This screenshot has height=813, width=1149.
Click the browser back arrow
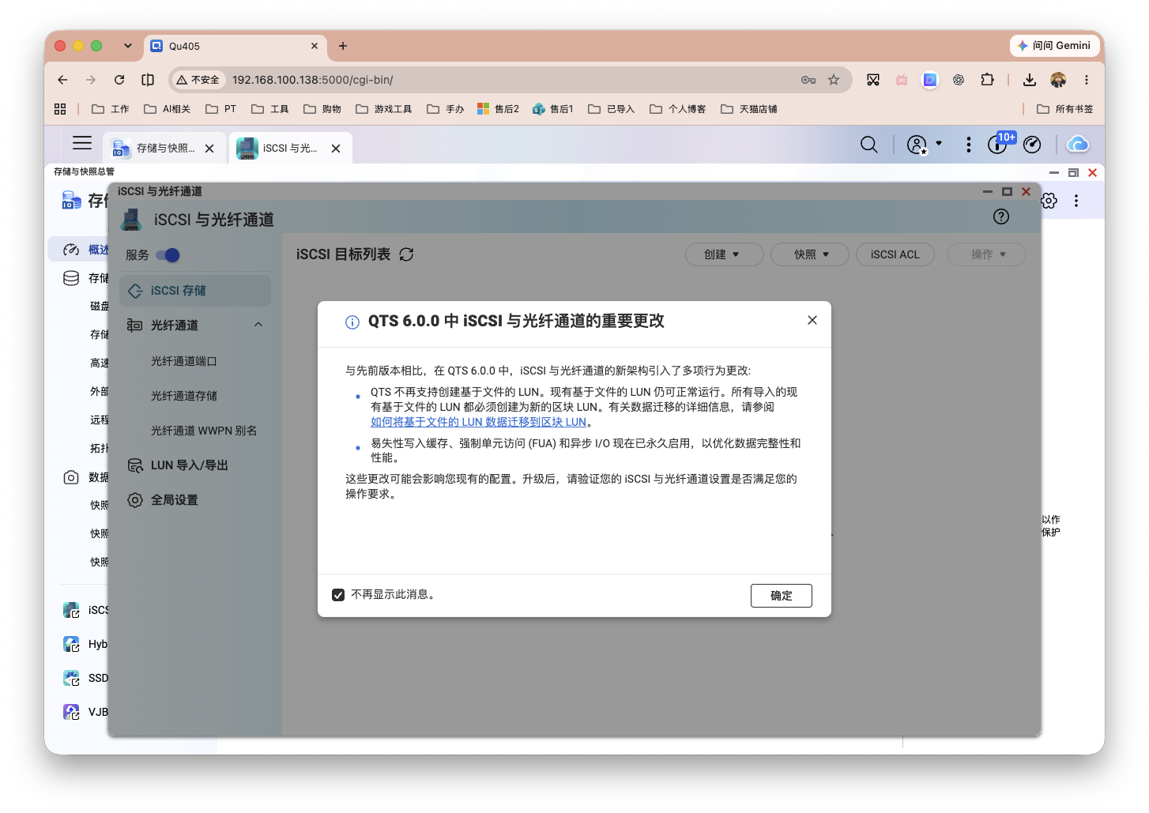(62, 80)
